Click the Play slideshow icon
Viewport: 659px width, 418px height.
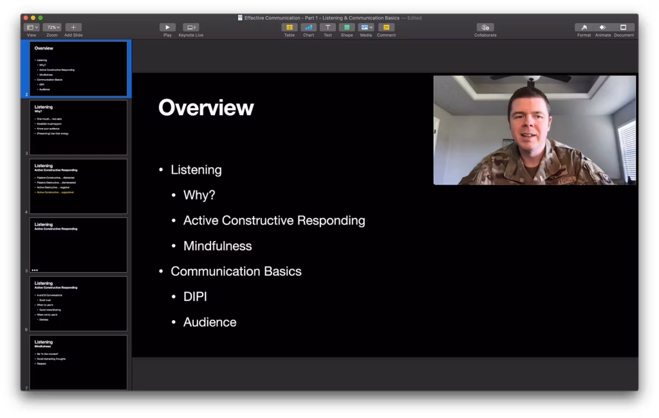pos(167,28)
